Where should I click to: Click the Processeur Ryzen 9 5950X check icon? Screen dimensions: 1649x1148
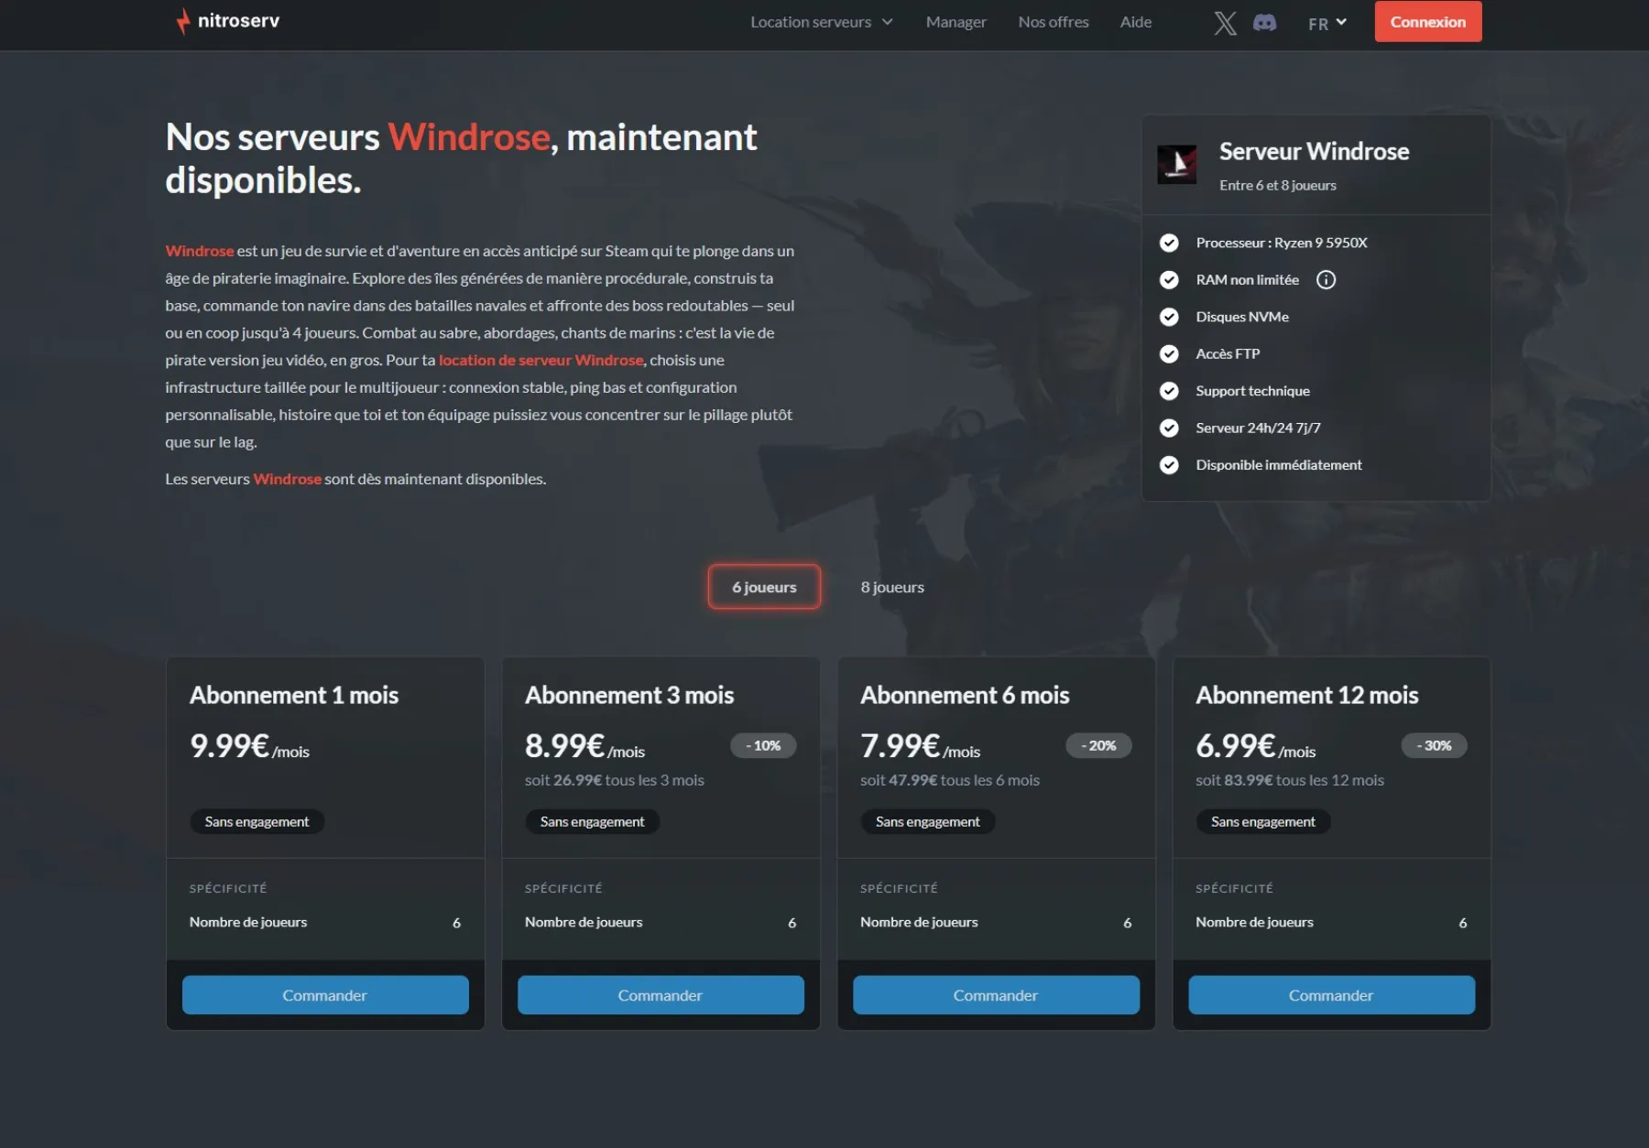(1169, 243)
